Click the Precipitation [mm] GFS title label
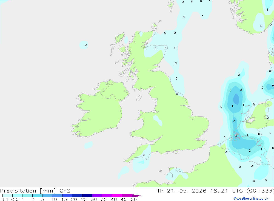274x201 pixels. coord(35,191)
